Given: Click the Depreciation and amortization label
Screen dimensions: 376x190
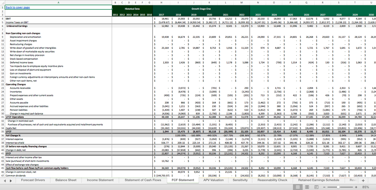Looking at the screenshot, I should coord(25,37).
